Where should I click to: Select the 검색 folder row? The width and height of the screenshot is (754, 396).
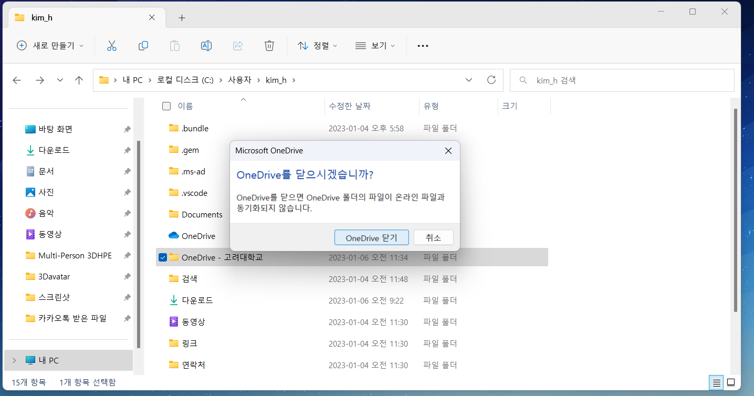pyautogui.click(x=352, y=278)
